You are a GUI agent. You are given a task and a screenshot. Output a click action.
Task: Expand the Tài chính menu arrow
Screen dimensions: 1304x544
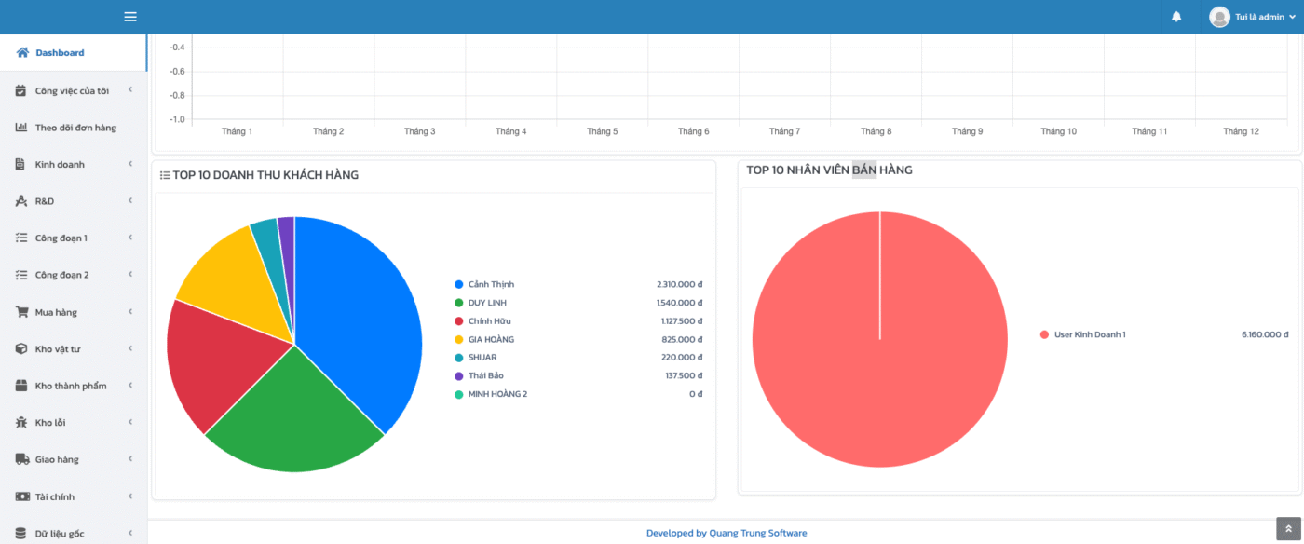point(130,496)
